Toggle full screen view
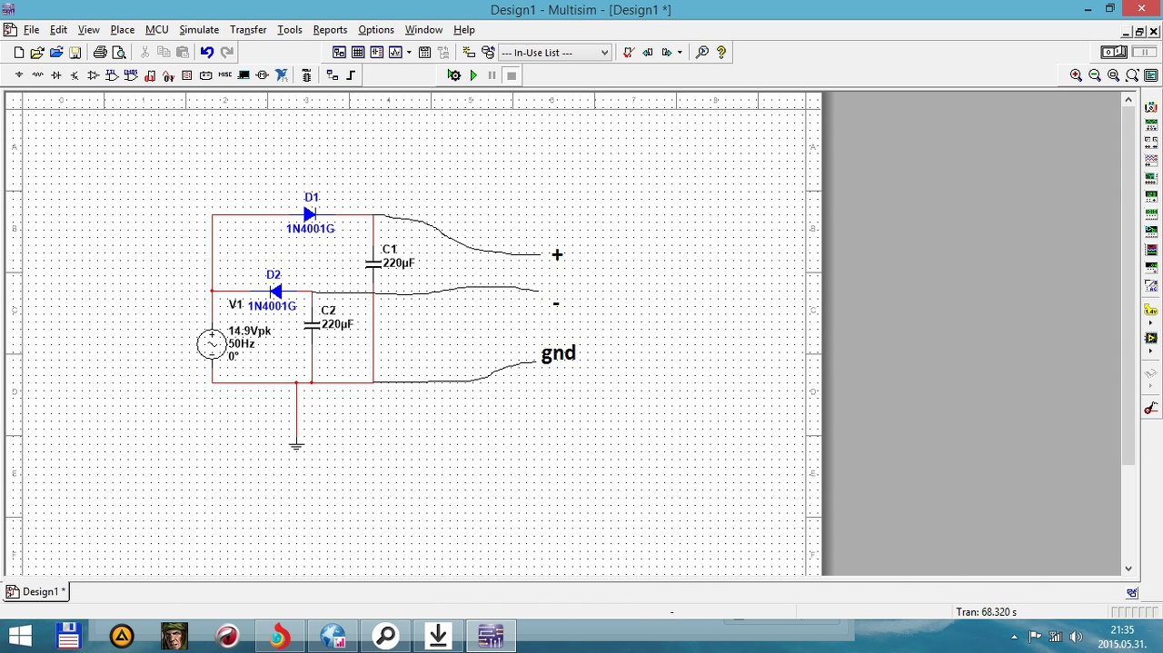 [1151, 75]
